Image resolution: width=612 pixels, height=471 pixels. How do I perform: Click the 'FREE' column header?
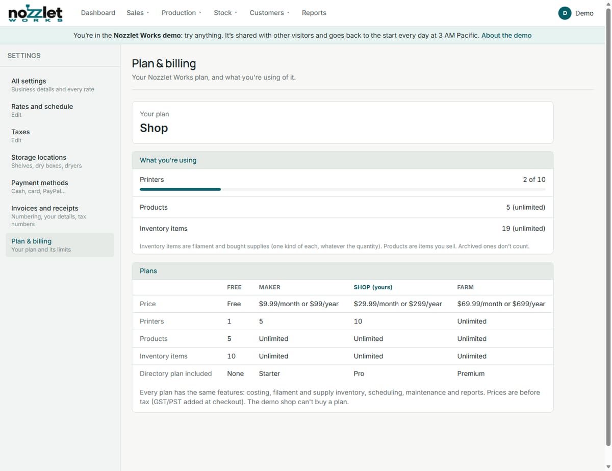click(x=234, y=287)
